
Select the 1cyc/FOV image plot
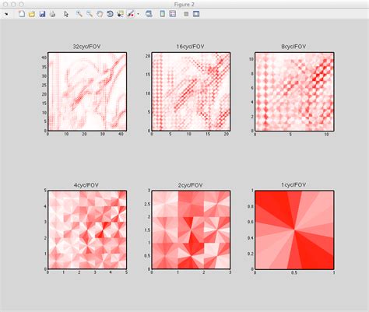[294, 230]
